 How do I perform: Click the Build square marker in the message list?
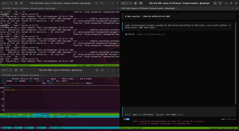coord(126,34)
